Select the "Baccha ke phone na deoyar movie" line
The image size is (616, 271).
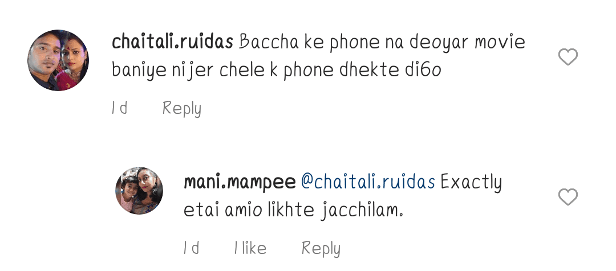[x=382, y=42]
